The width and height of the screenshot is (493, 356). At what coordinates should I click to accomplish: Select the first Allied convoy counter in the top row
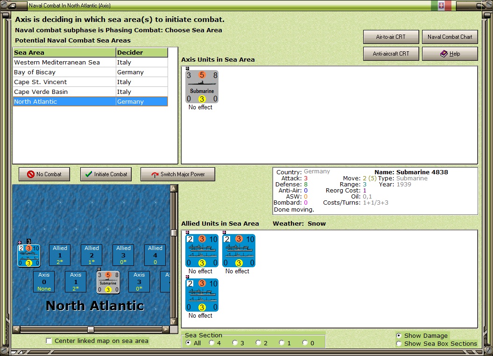(202, 251)
